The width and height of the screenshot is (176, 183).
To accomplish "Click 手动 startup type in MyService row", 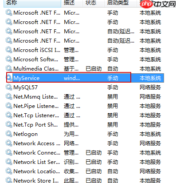I will (113, 78).
